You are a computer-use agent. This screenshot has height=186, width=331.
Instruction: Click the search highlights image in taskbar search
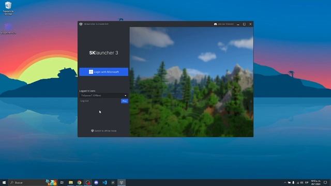[51, 182]
